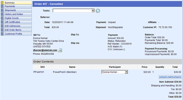Click the Unpaid payment status text

pyautogui.click(x=112, y=22)
